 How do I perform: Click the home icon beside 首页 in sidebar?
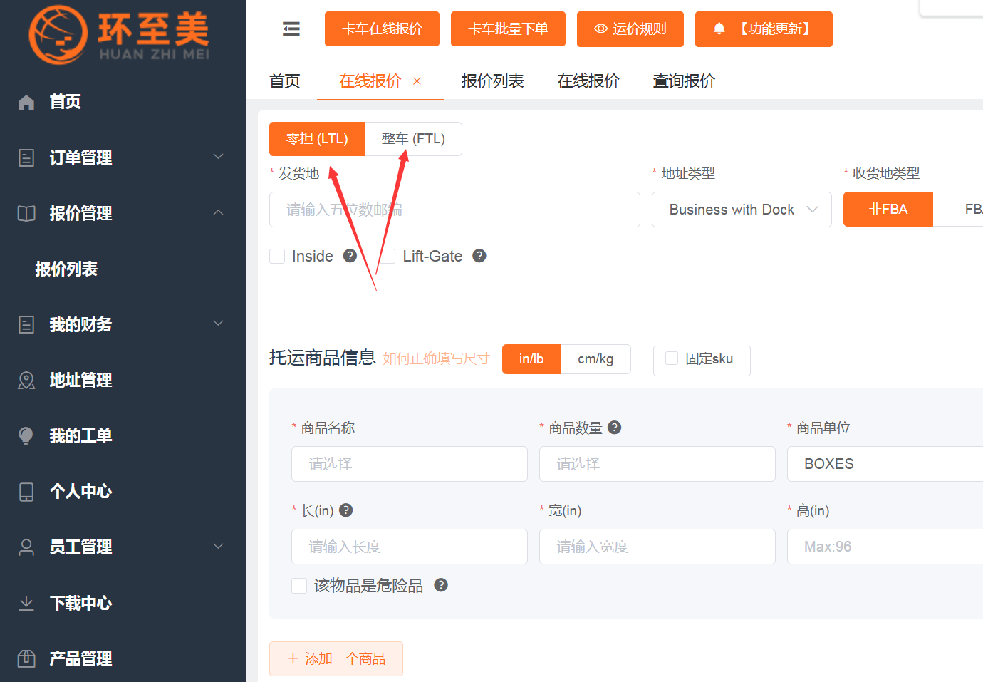point(26,102)
